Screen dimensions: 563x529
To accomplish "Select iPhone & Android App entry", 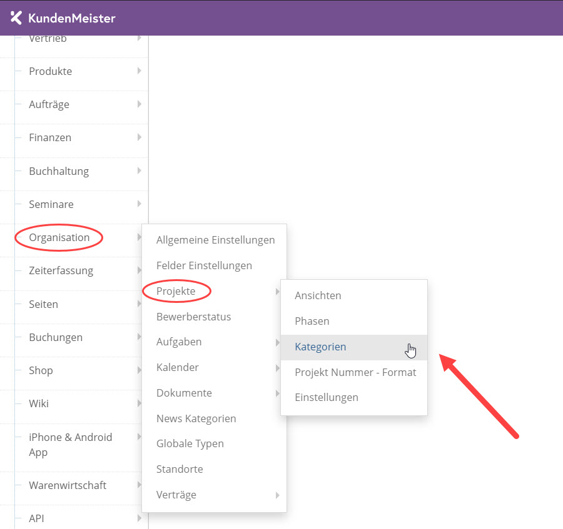I will coord(70,445).
